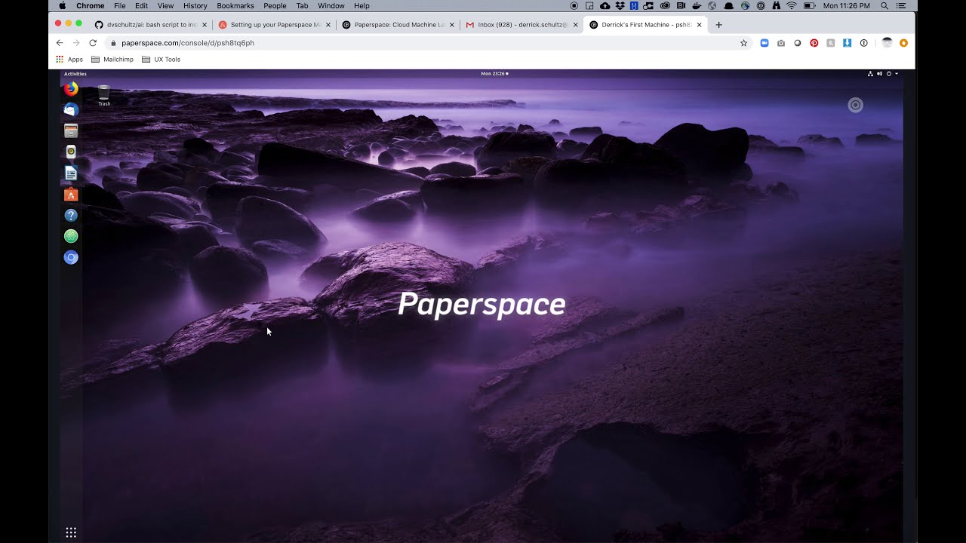Click the macOS battery status icon
The width and height of the screenshot is (966, 543).
[810, 6]
